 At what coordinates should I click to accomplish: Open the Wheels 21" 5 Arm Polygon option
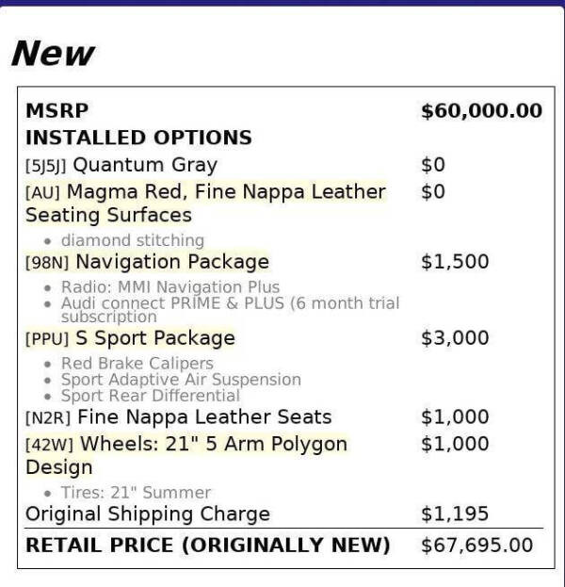[211, 444]
